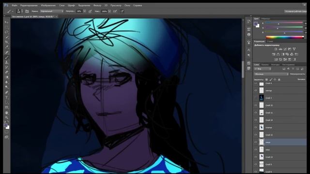The height and width of the screenshot is (174, 310).
Task: Toggle Quick Mask mode icon
Action: pyautogui.click(x=6, y=132)
